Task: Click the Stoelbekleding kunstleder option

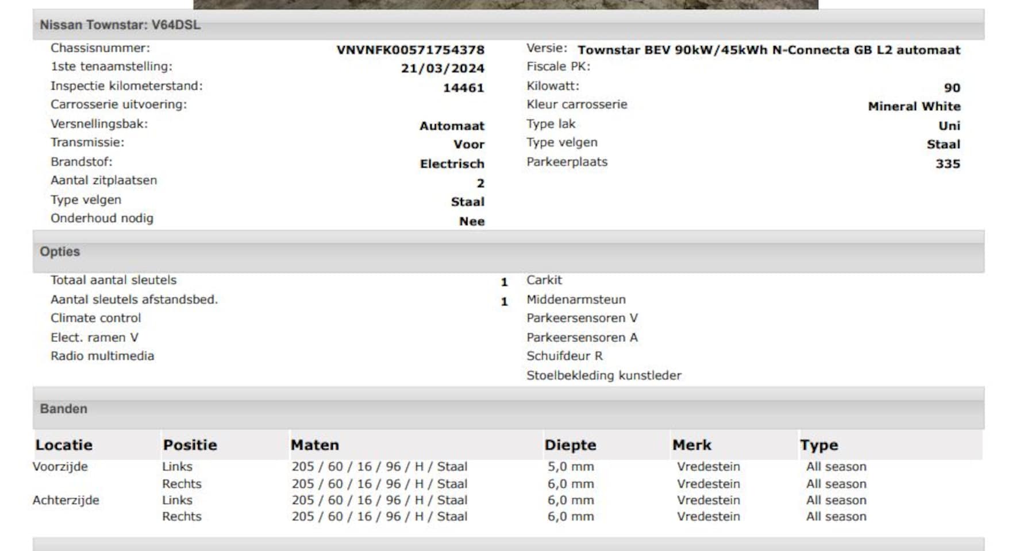Action: [603, 375]
